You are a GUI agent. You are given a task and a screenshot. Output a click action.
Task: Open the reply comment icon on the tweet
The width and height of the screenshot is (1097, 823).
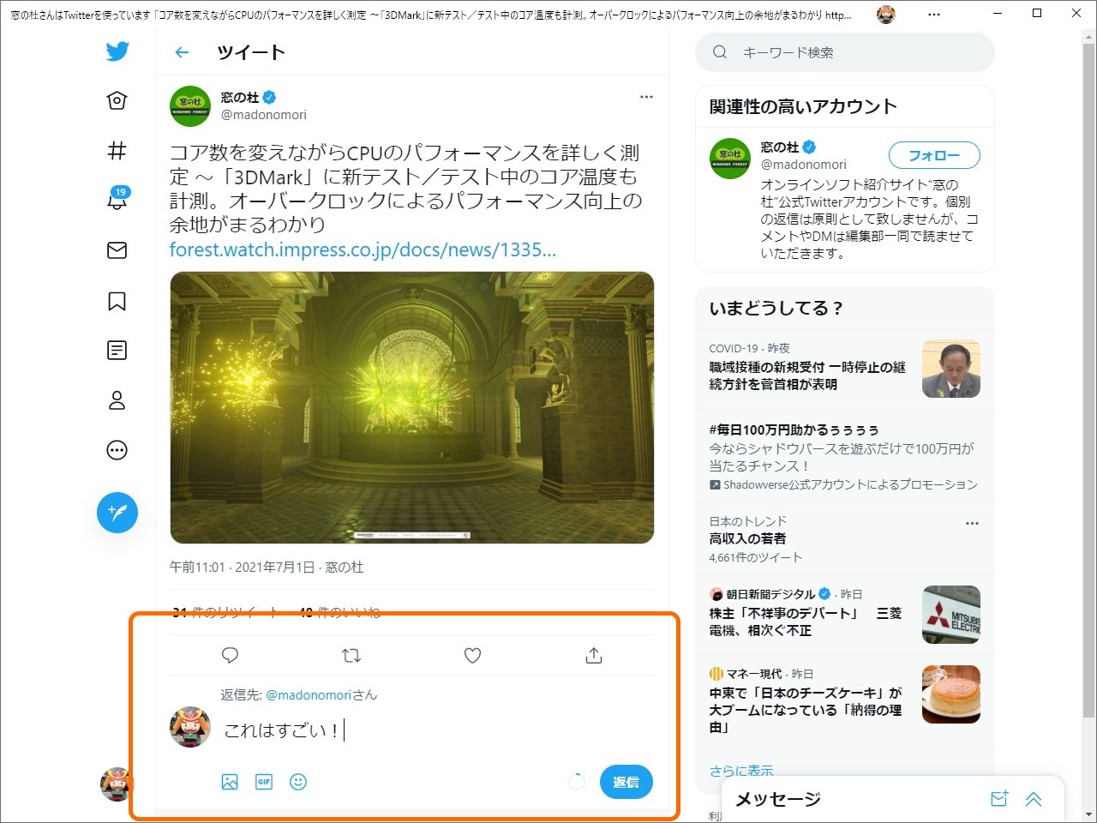click(x=229, y=655)
